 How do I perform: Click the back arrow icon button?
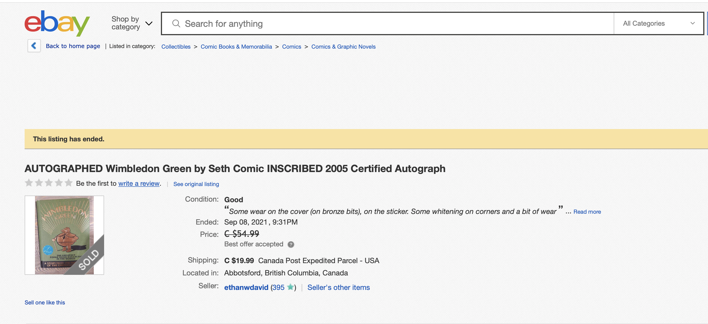coord(34,46)
